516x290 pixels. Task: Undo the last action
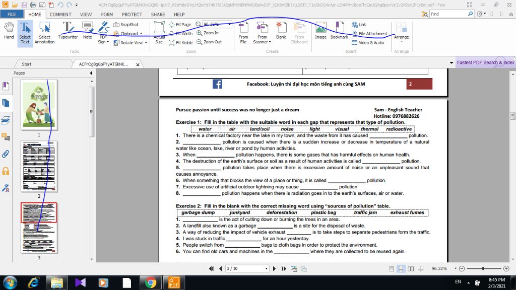click(60, 5)
